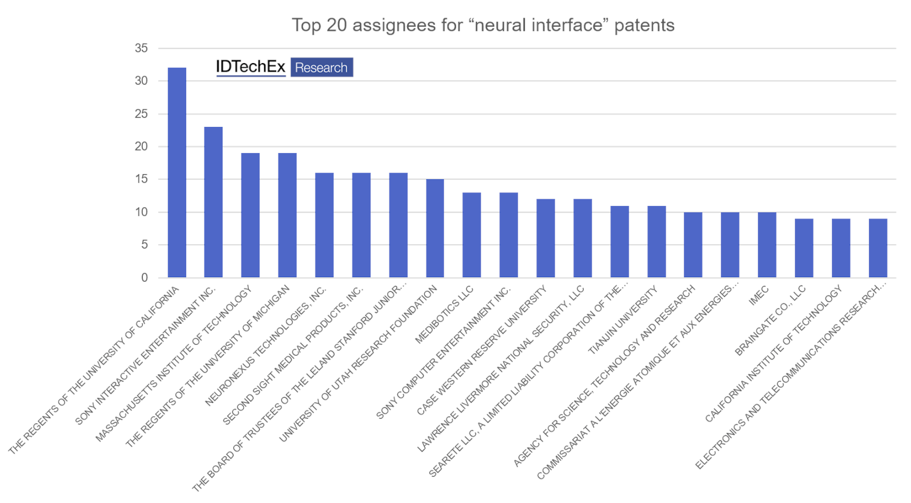Viewport: 911px width, 503px height.
Task: Click the MEDIBOTICS LLC axis label
Action: pyautogui.click(x=445, y=314)
